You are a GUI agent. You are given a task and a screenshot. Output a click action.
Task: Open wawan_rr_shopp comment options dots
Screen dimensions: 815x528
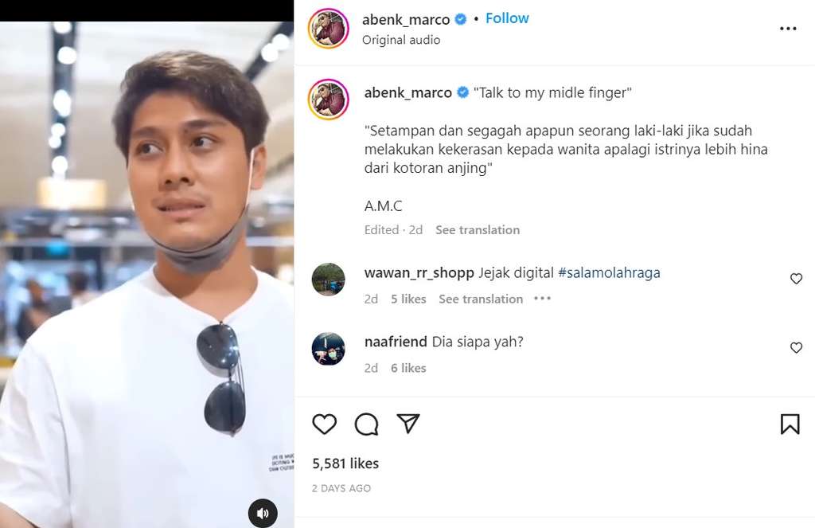point(542,299)
